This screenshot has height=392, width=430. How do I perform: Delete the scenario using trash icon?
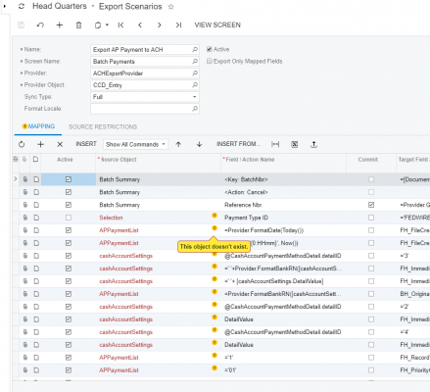(78, 25)
